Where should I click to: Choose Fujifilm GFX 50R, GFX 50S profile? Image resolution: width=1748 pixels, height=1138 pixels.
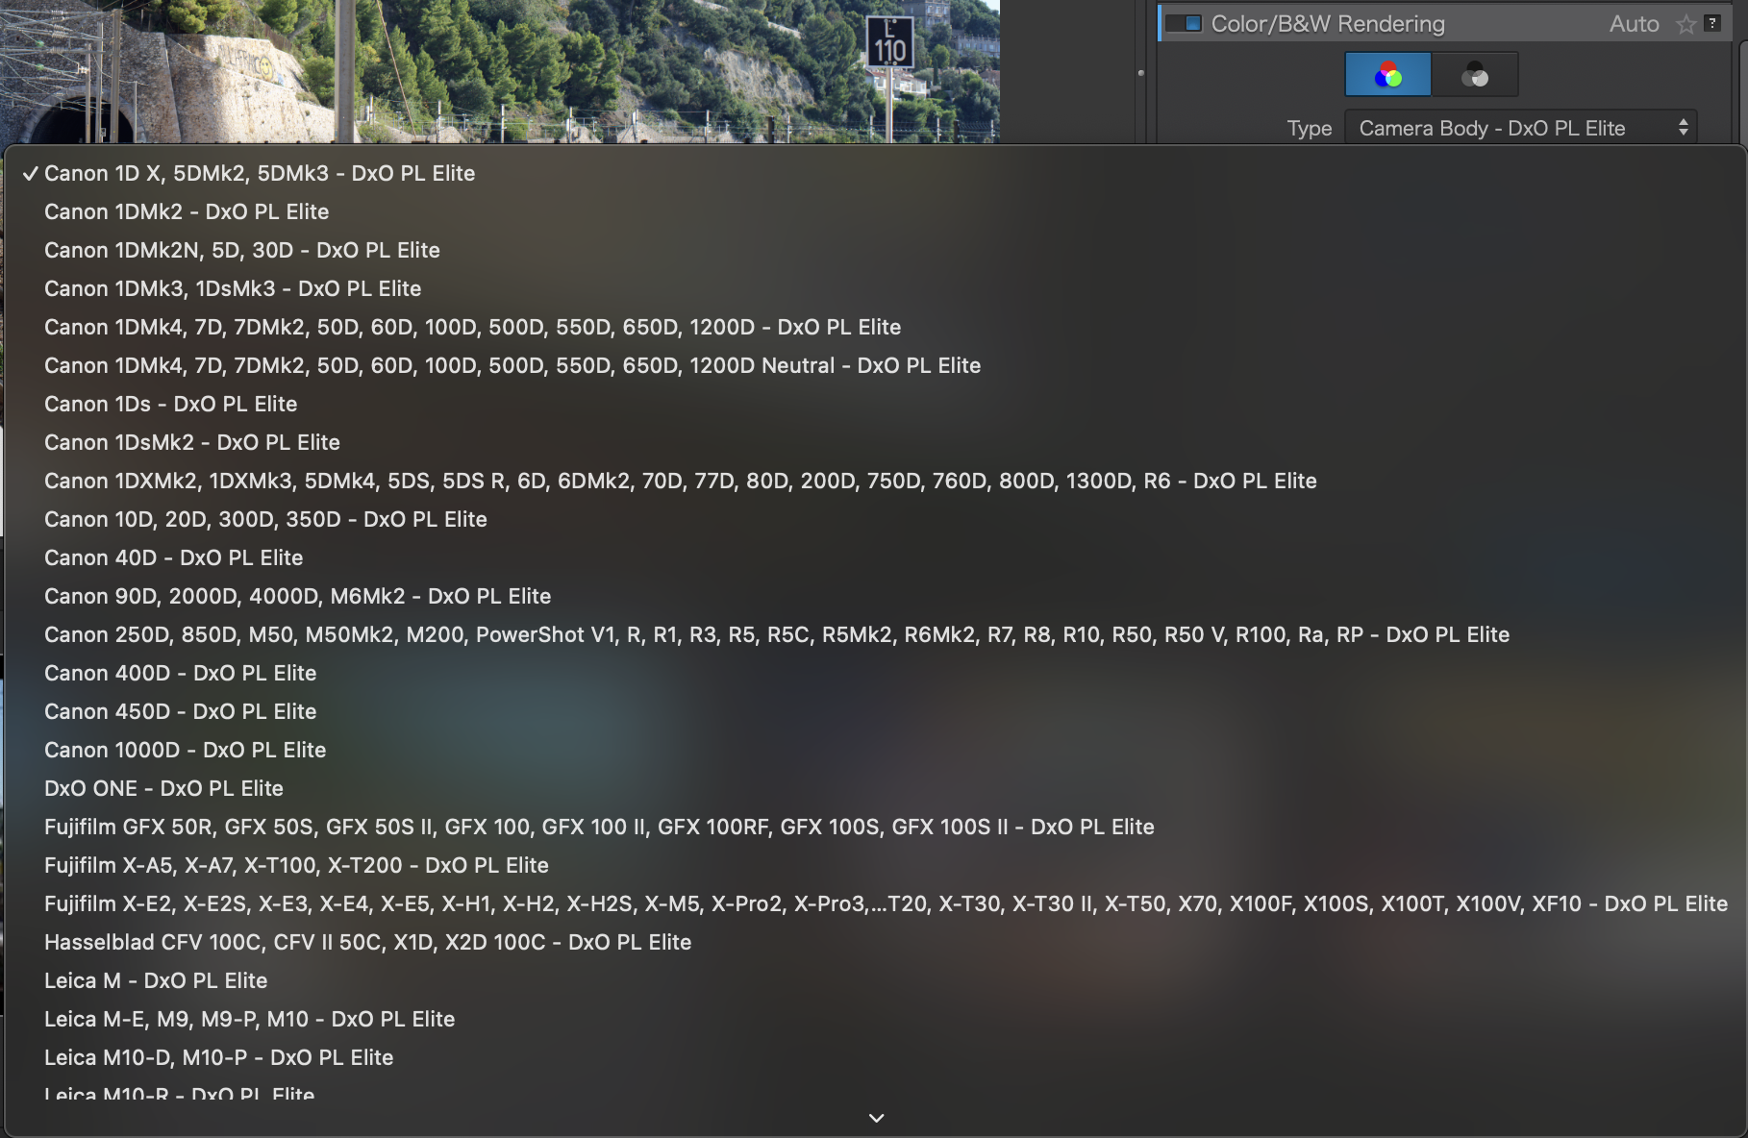[875, 827]
